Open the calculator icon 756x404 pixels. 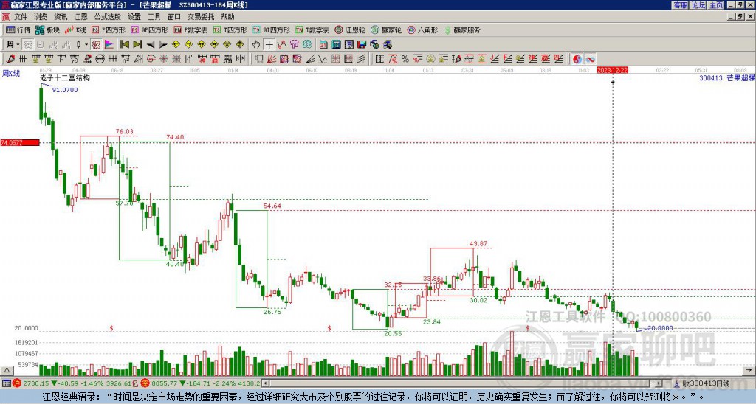tap(337, 45)
